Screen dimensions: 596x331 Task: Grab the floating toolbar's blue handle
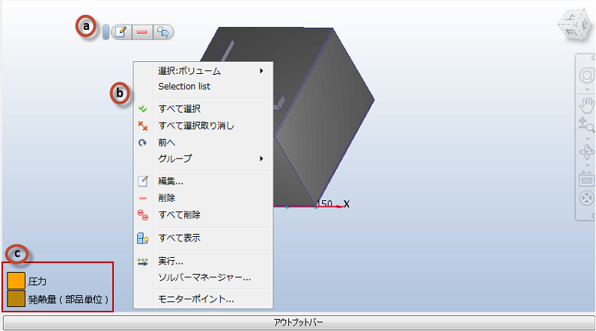[x=106, y=32]
